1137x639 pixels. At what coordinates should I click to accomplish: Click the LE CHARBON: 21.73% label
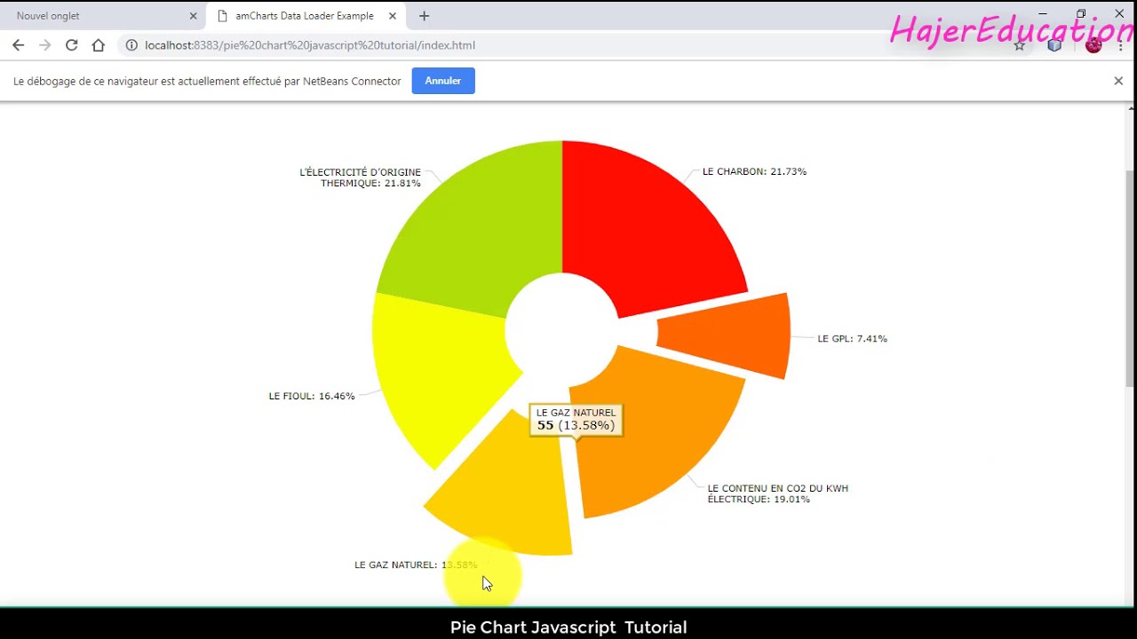coord(754,171)
